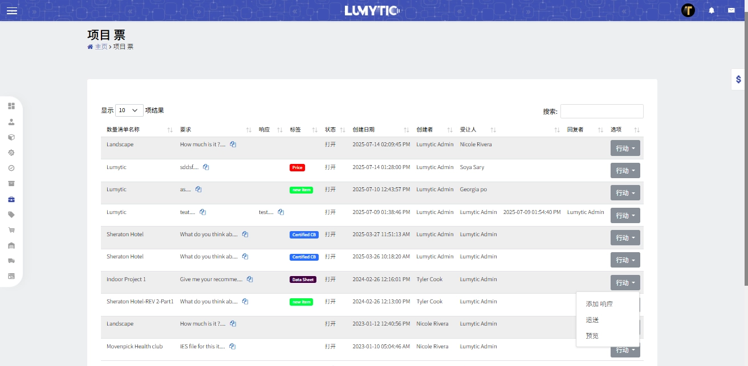The height and width of the screenshot is (366, 748).
Task: Open the dollar sign side tab
Action: [x=738, y=79]
